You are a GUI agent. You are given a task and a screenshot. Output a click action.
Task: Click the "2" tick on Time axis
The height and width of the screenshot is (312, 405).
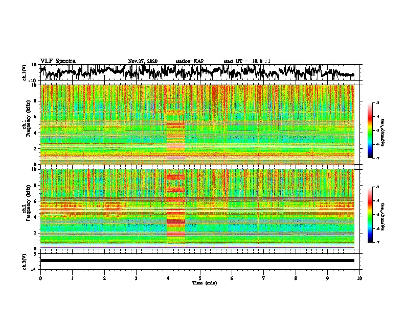pos(104,278)
